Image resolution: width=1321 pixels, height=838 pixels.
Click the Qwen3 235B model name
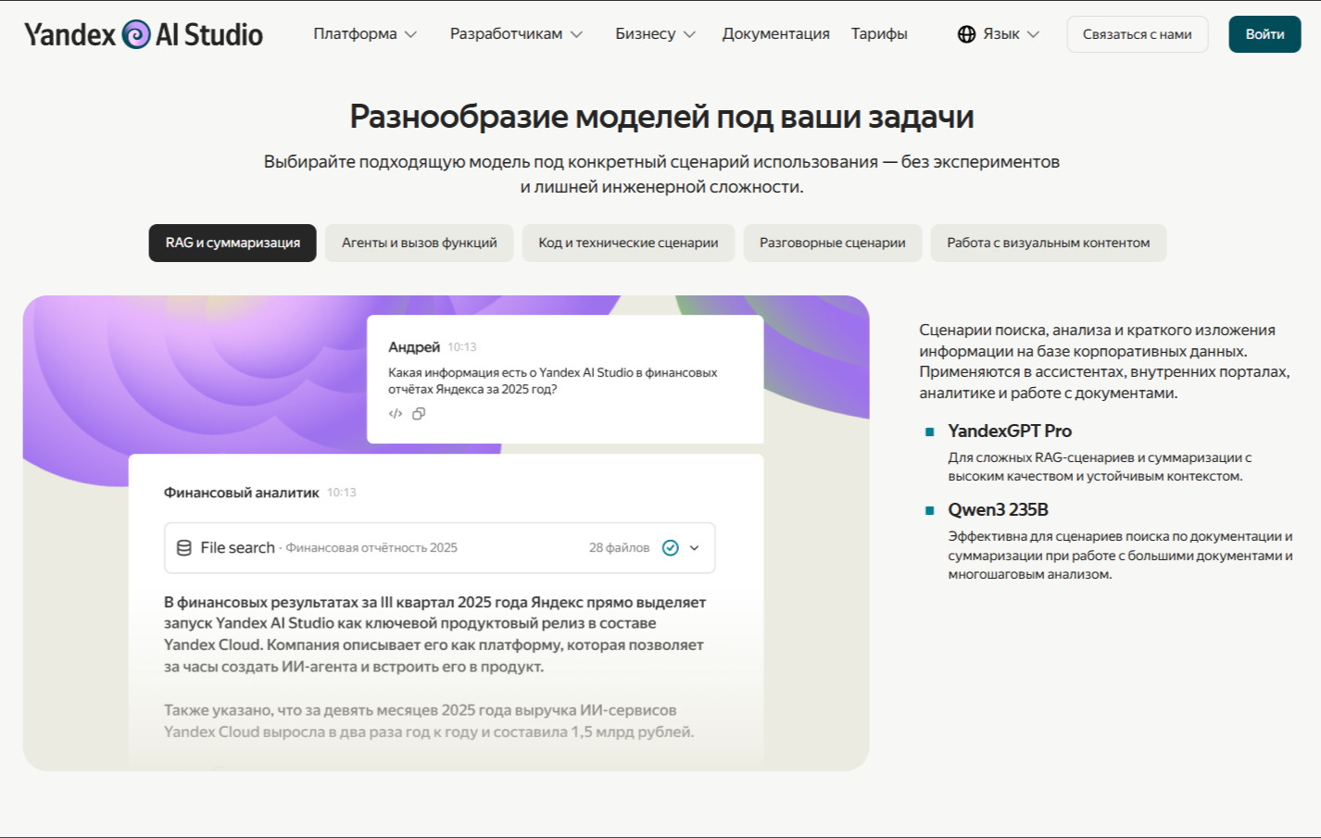[x=999, y=510]
